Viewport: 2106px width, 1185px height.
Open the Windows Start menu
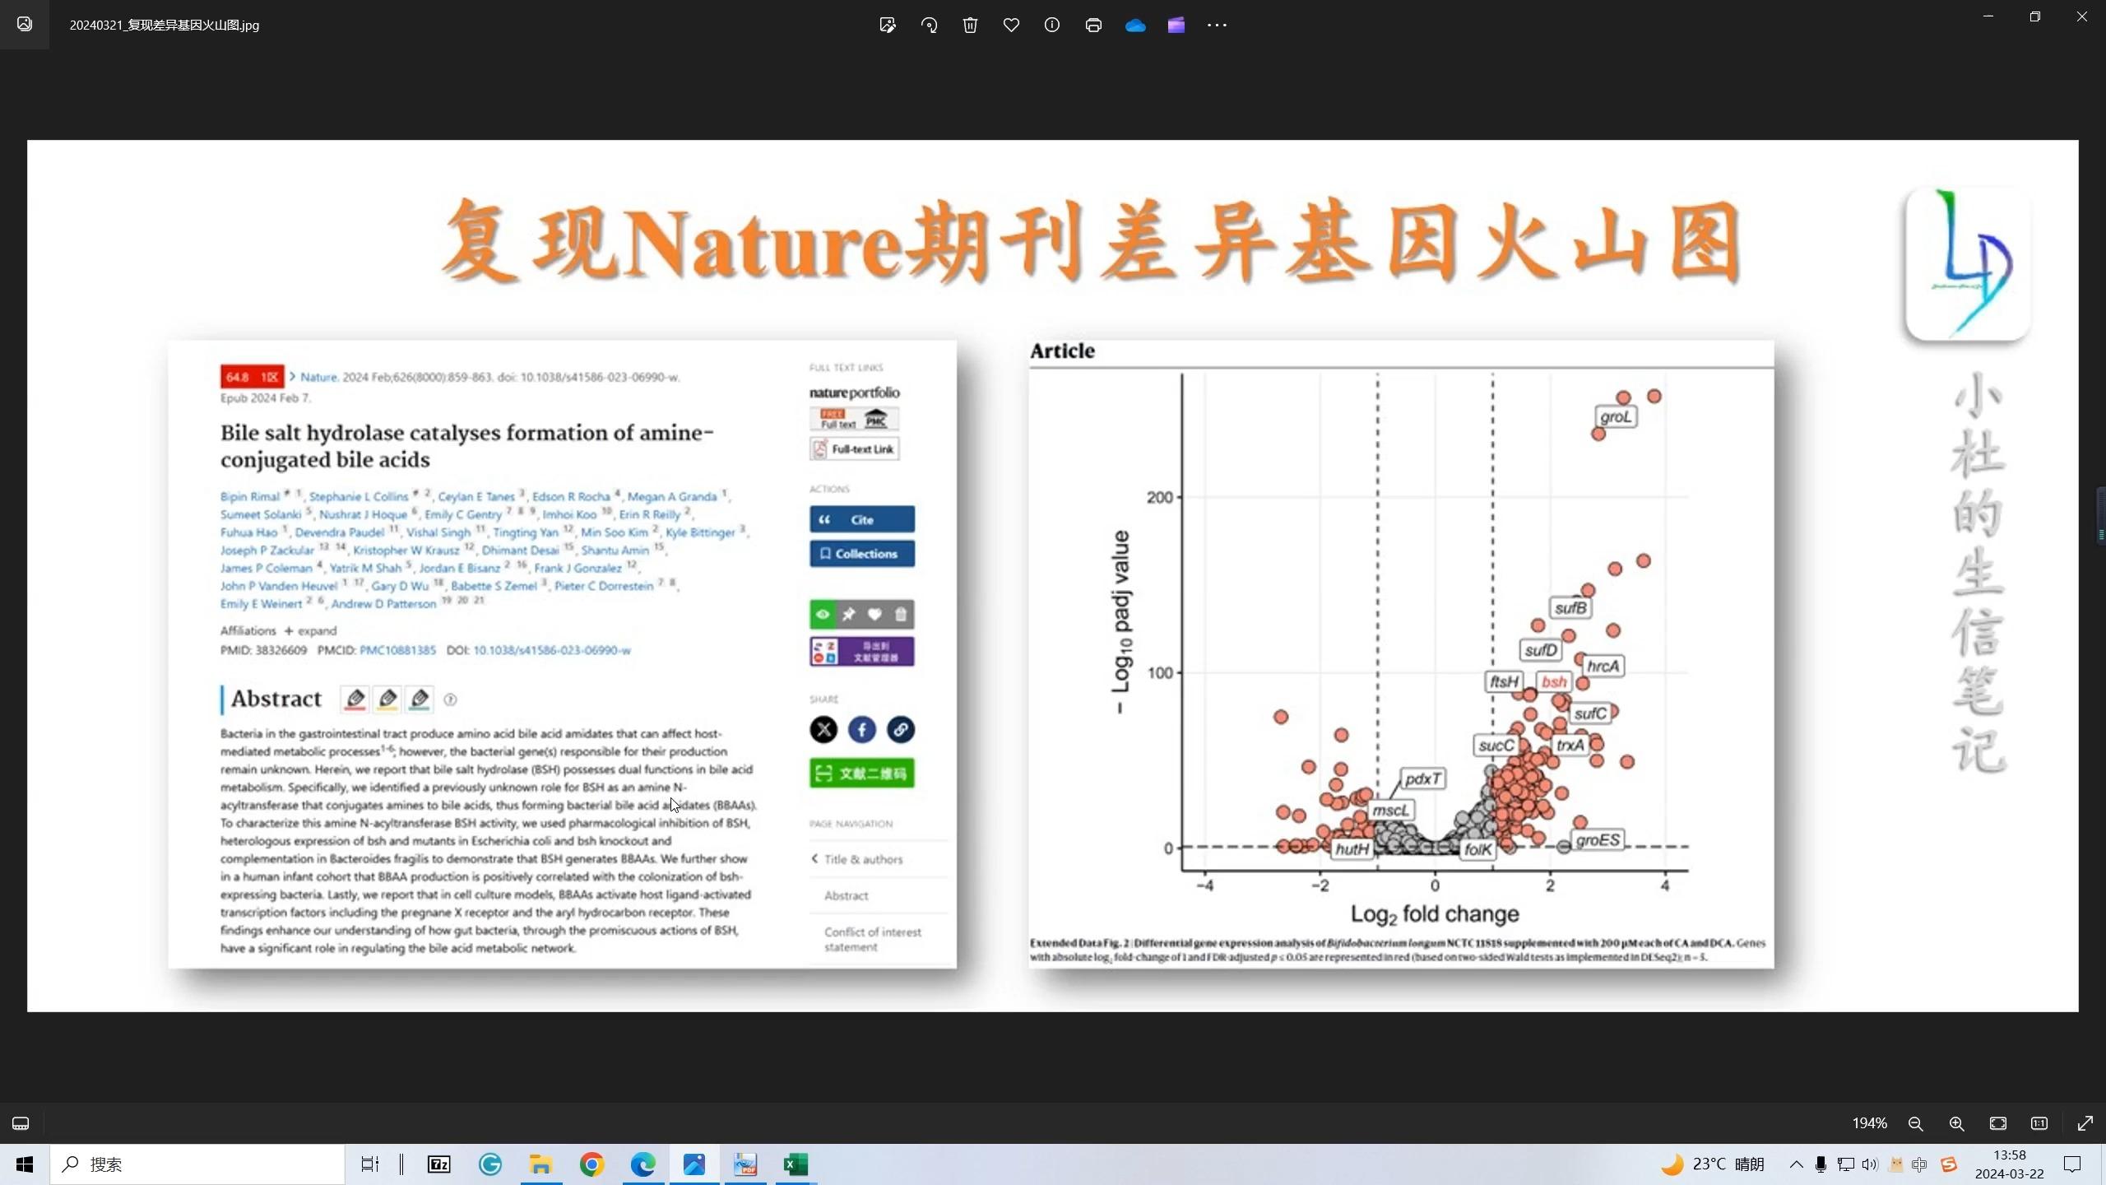23,1164
